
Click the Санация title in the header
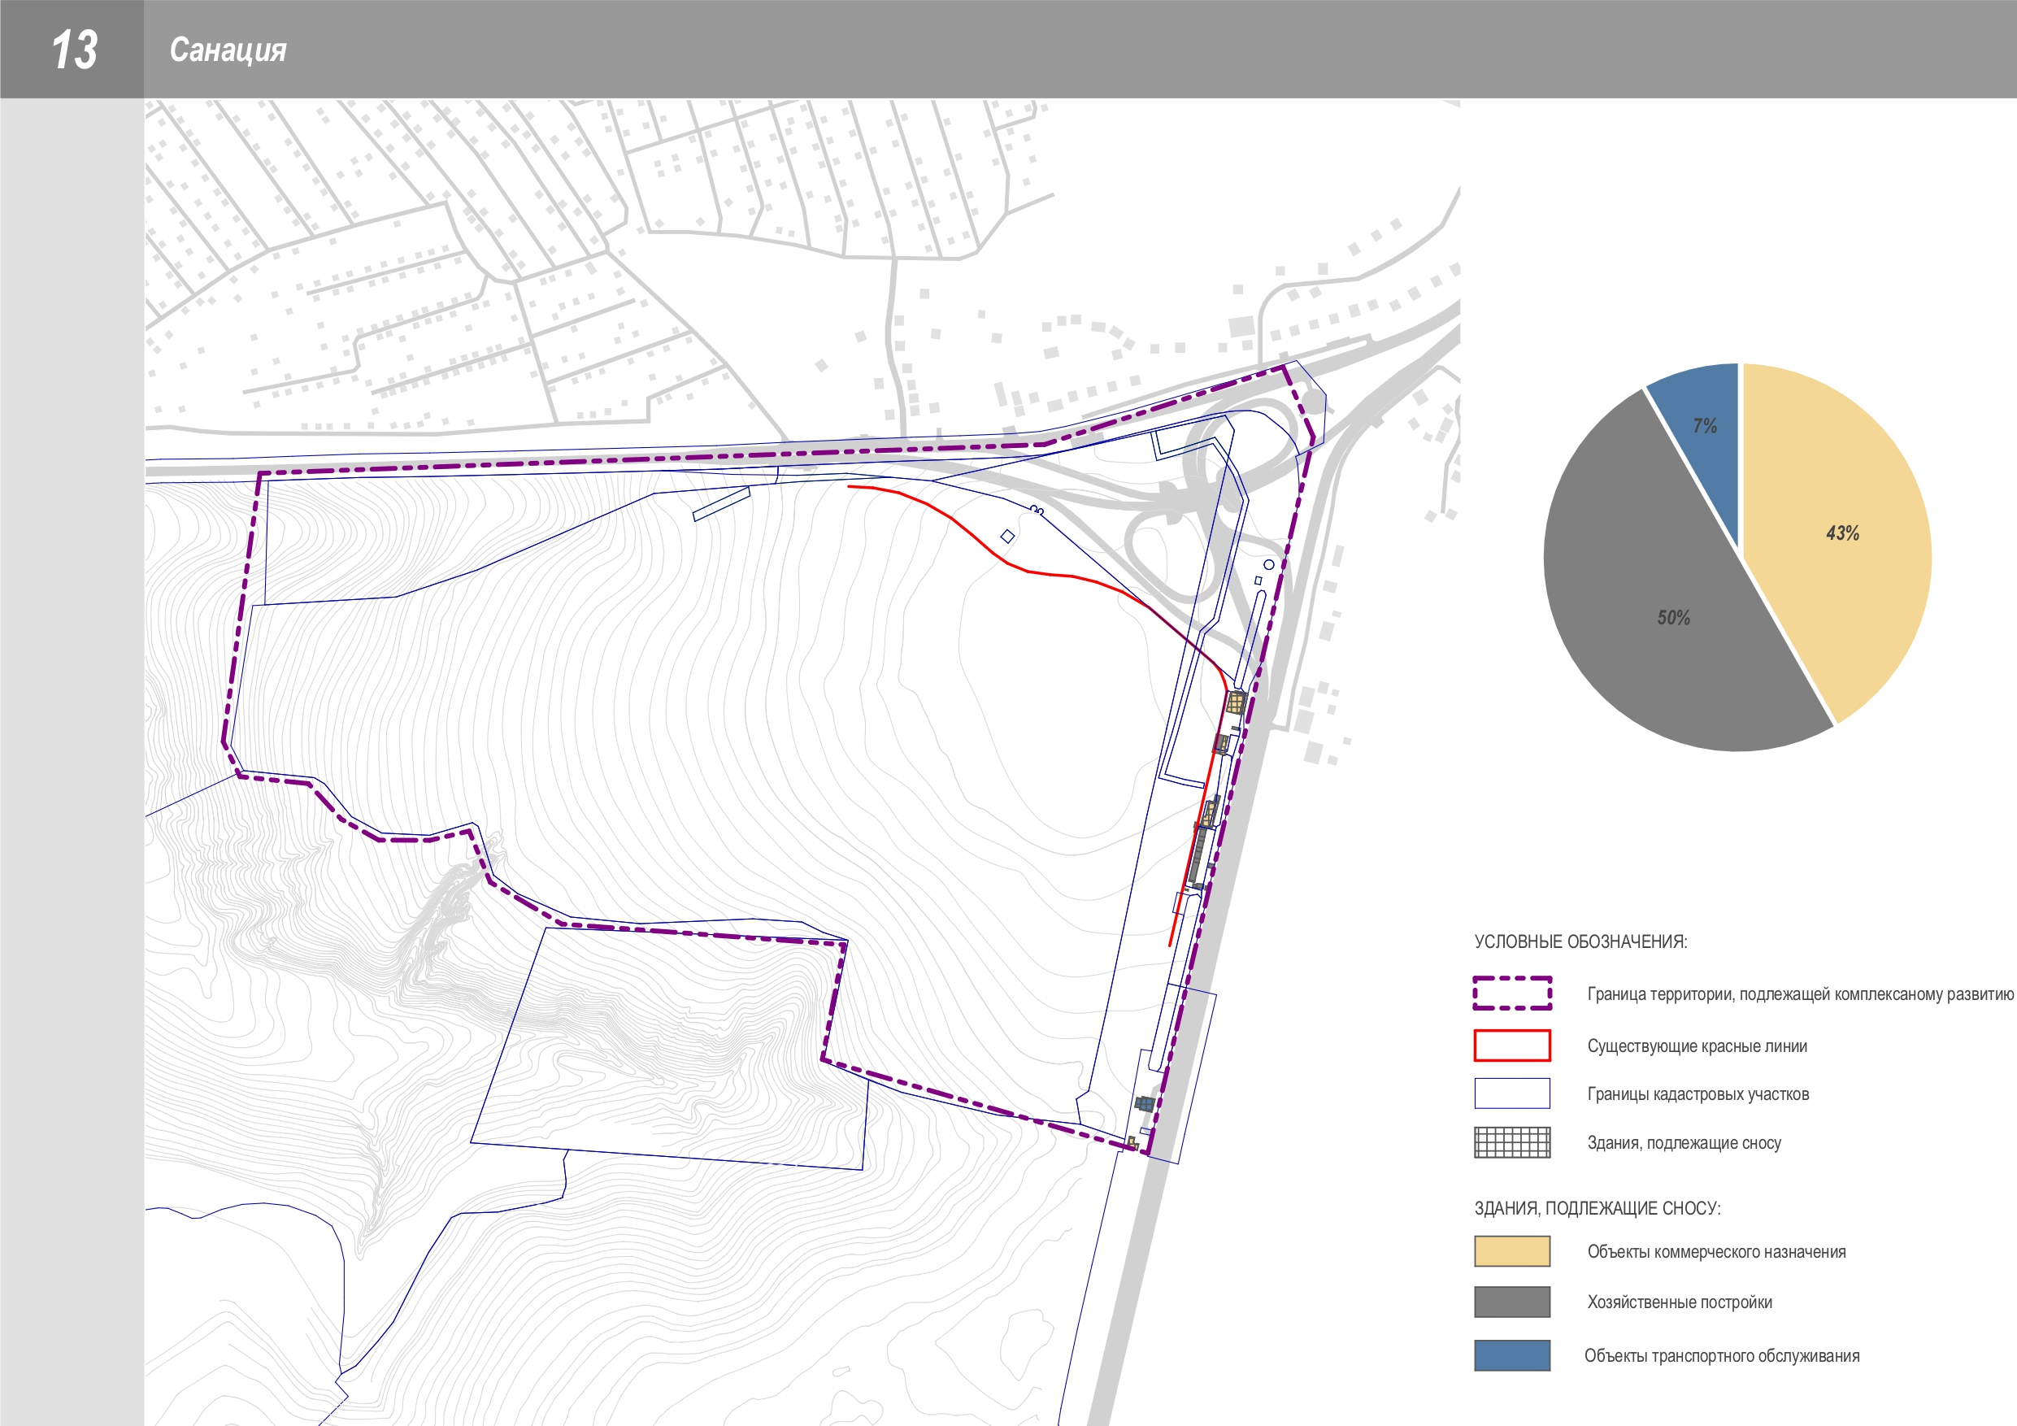tap(228, 50)
